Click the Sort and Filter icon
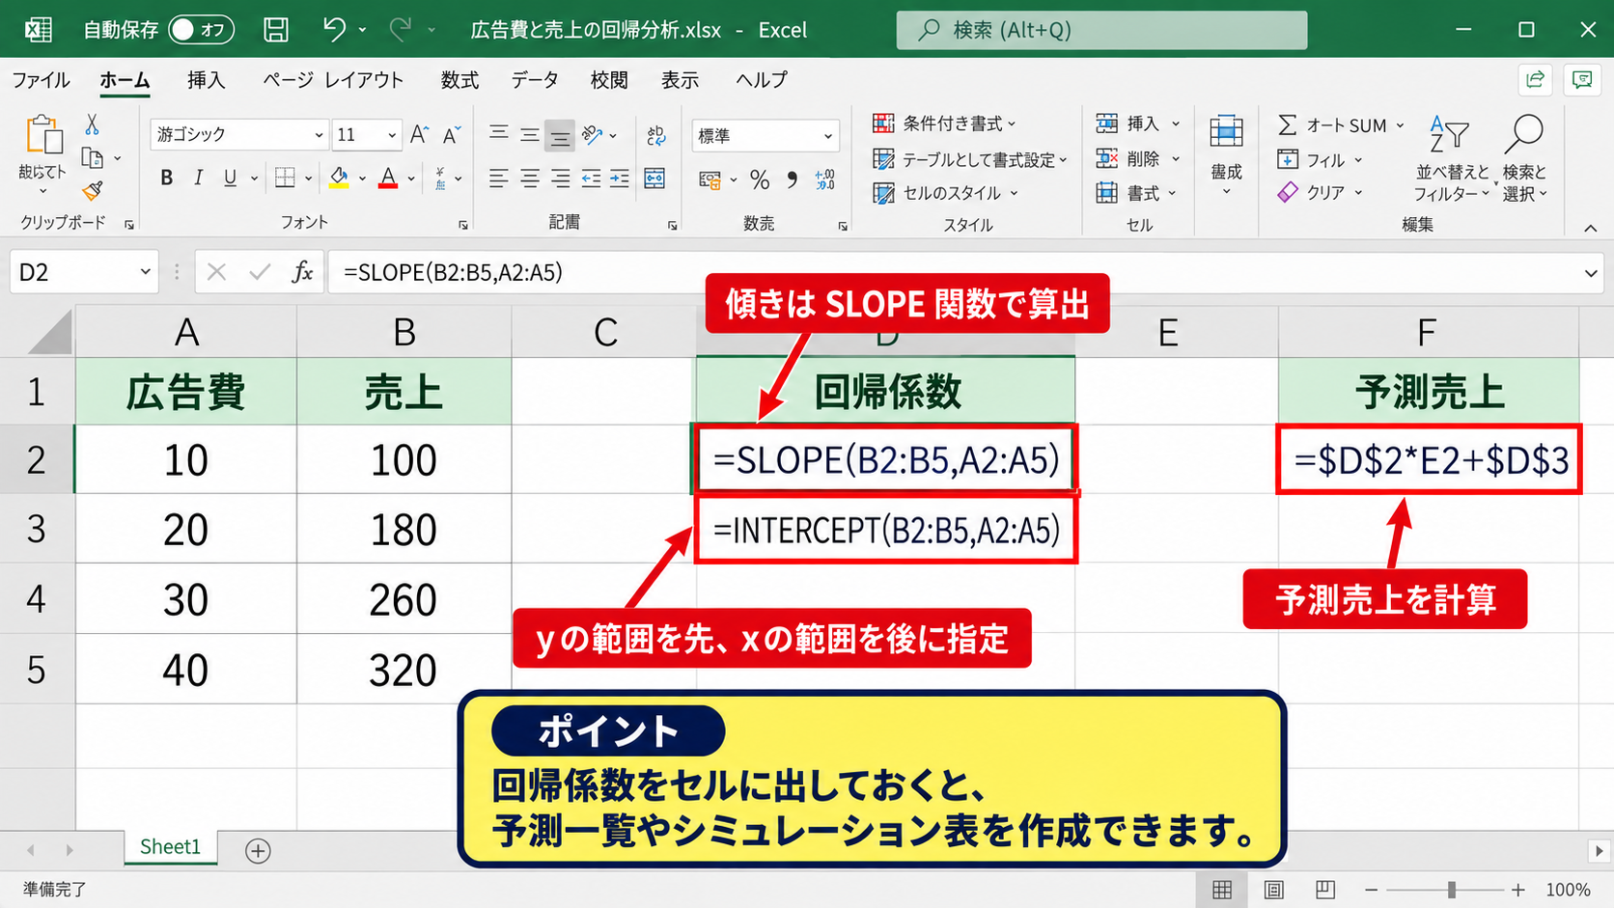The height and width of the screenshot is (908, 1614). (x=1450, y=135)
